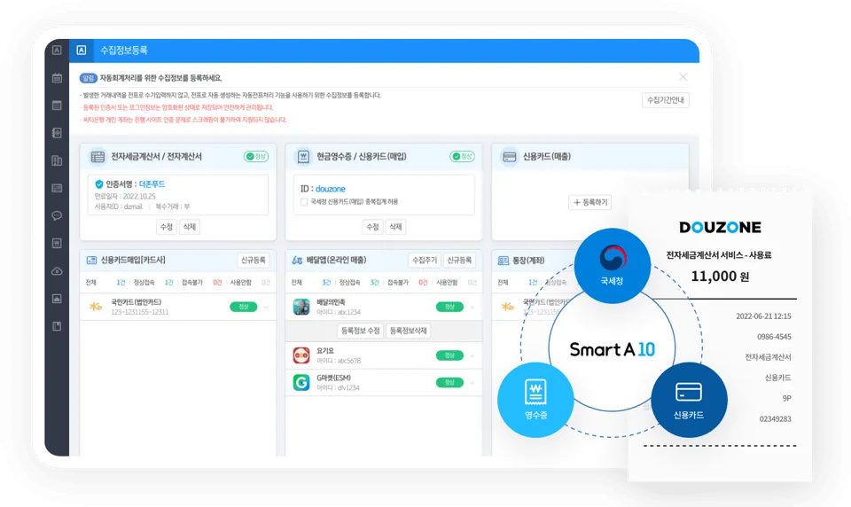Collapse the 배달의민족 row chevron

coord(472,308)
